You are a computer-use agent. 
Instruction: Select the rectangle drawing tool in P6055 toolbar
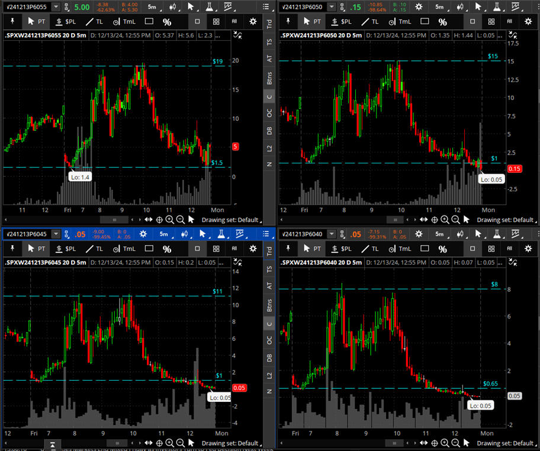point(149,21)
